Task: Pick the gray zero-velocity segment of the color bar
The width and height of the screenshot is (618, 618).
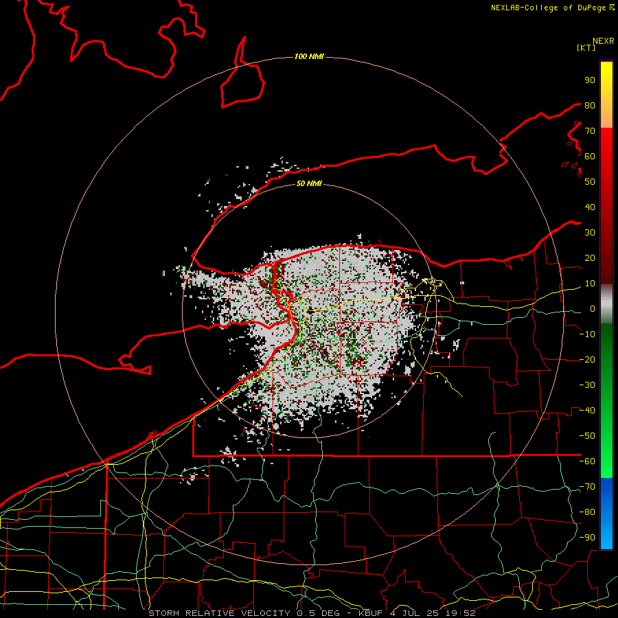Action: (606, 304)
